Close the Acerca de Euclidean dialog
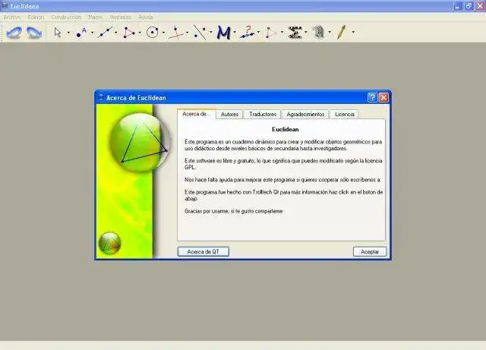This screenshot has width=486, height=350. click(383, 98)
